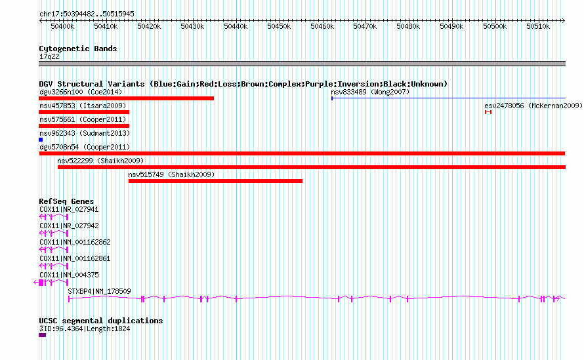
Task: Click the RefSeq Genes track heading
Action: [x=66, y=201]
